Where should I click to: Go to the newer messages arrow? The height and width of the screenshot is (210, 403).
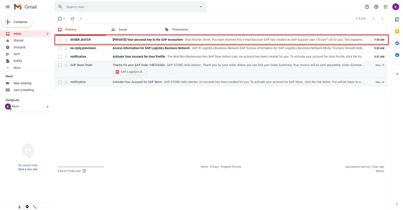point(374,19)
